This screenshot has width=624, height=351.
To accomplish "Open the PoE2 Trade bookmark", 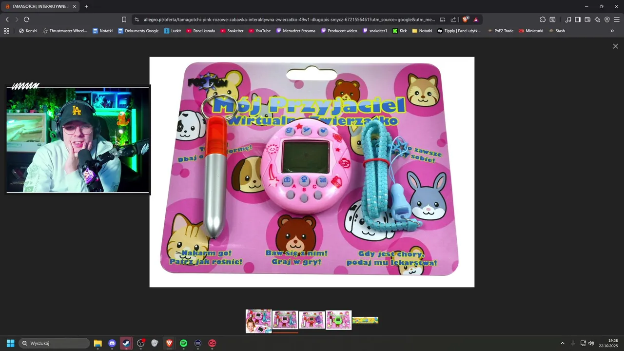I will pos(500,31).
